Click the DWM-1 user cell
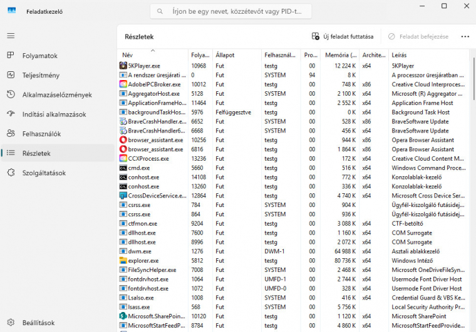This screenshot has height=332, width=476. tap(274, 251)
